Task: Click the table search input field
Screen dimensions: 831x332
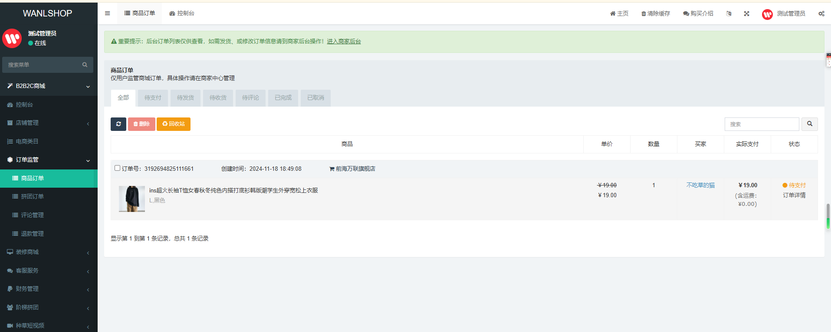Action: pos(762,124)
